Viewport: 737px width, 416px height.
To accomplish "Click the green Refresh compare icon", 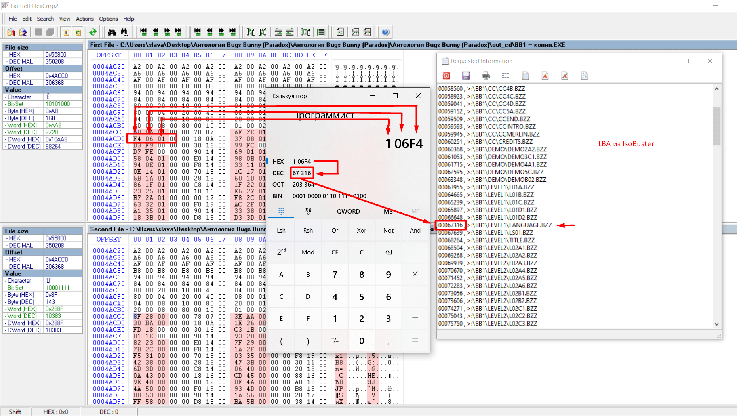I will [x=93, y=32].
